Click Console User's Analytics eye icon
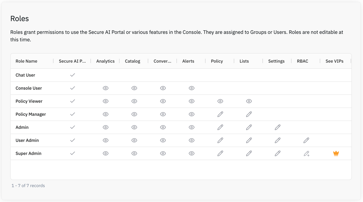363x202 pixels. click(x=105, y=88)
